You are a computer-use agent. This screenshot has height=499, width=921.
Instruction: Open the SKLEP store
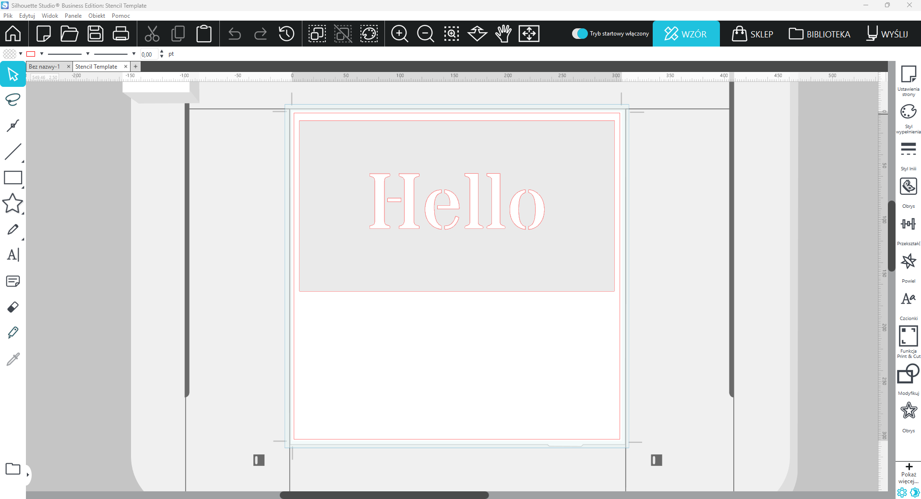click(752, 34)
